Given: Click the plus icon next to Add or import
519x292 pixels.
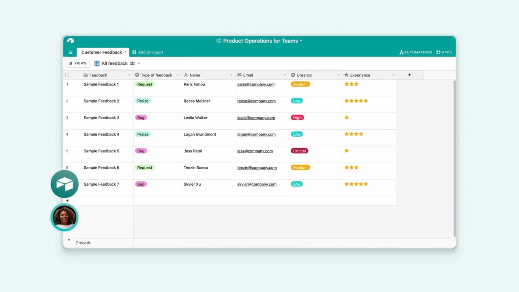Looking at the screenshot, I should coord(134,52).
